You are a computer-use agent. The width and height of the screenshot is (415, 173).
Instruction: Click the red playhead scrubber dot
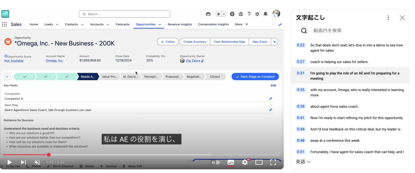click(49, 155)
